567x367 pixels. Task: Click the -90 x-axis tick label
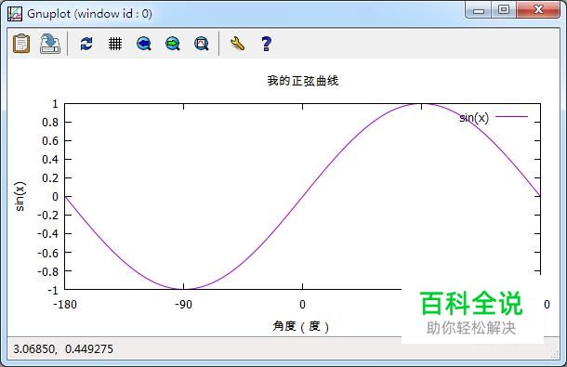tap(183, 305)
